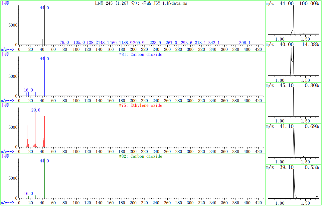Click the 16.0 label in #82 Carbon dioxide spectrum

29,193
